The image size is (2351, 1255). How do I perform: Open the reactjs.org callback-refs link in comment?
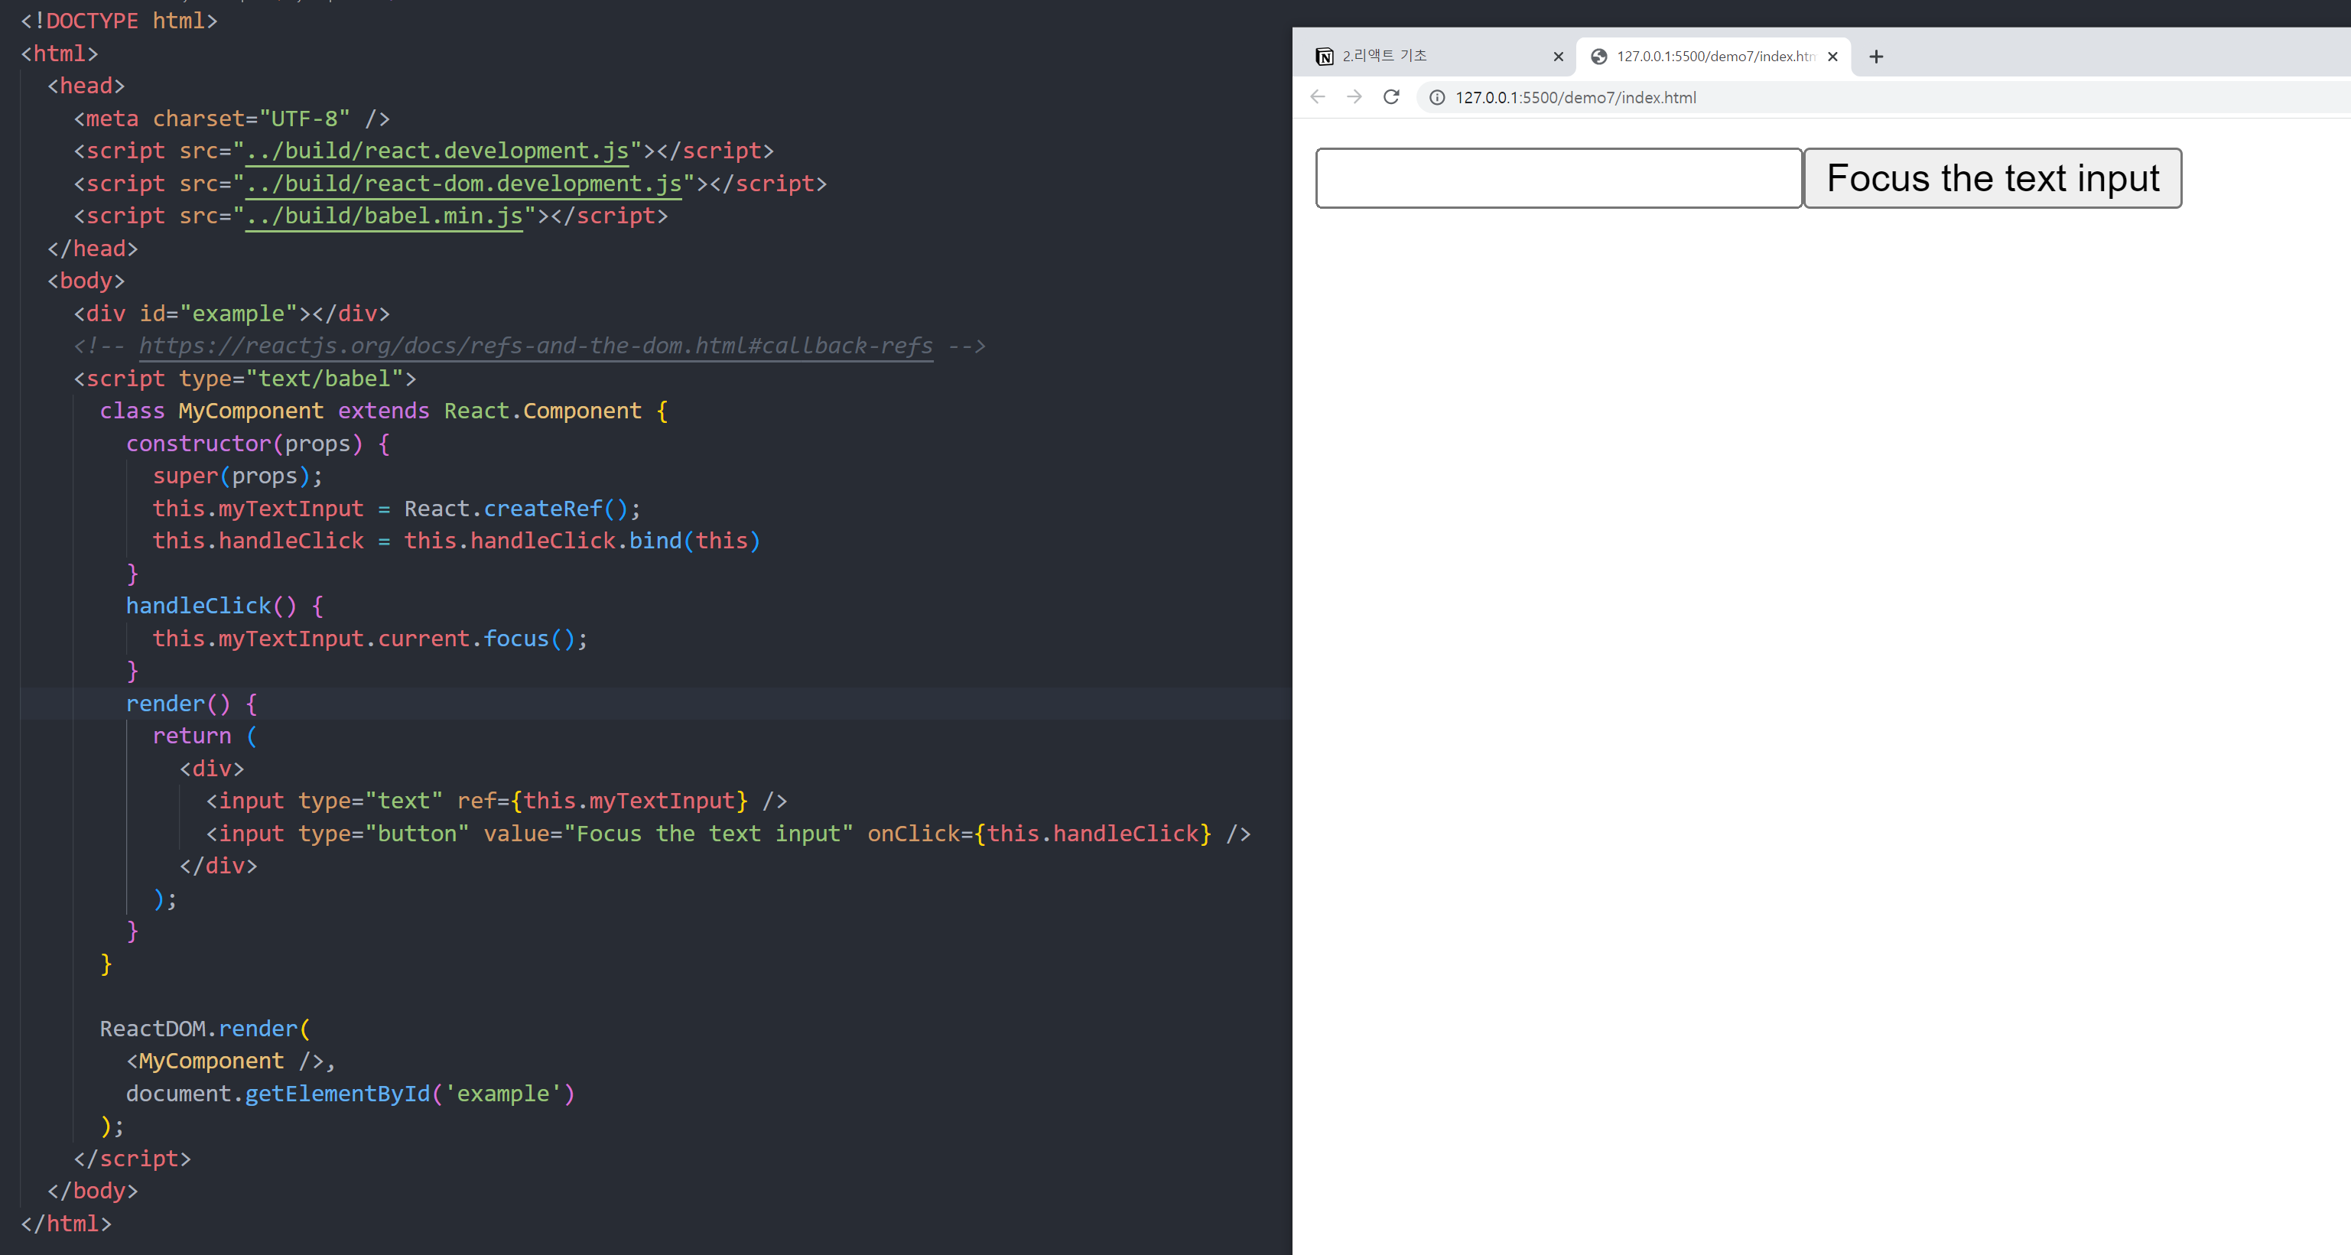(535, 346)
